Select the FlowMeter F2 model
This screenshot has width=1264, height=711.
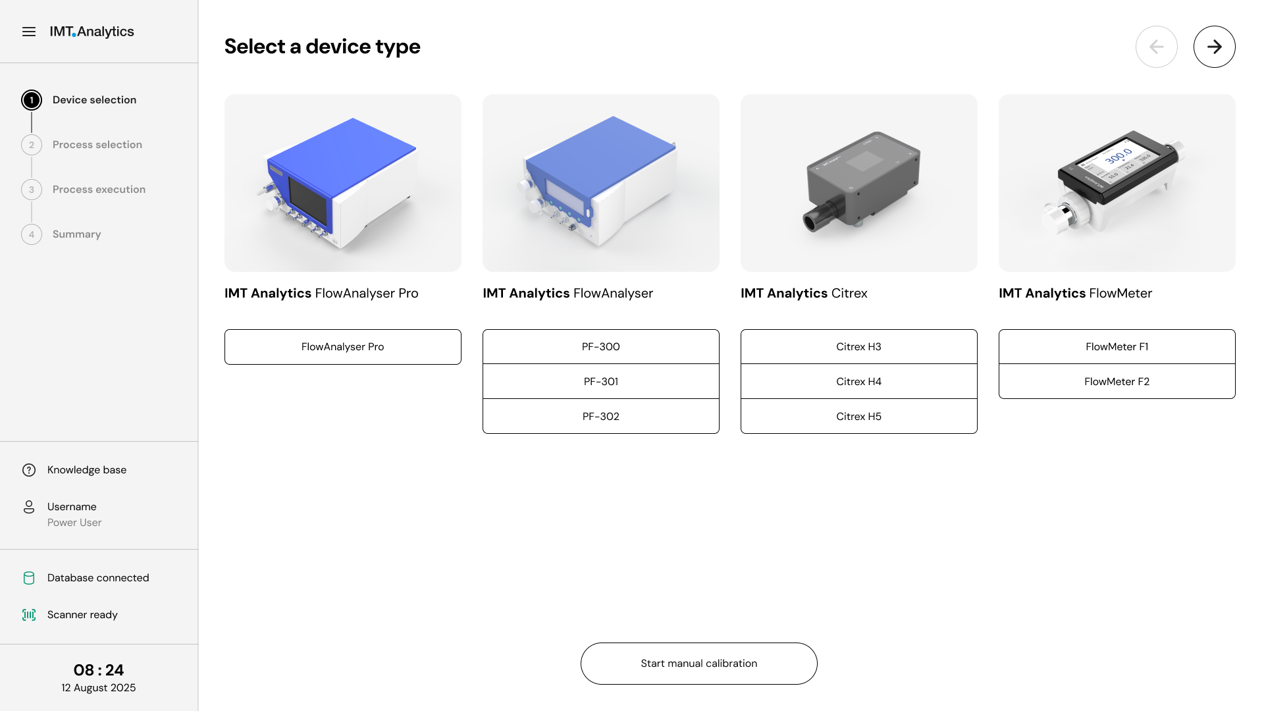(x=1117, y=381)
